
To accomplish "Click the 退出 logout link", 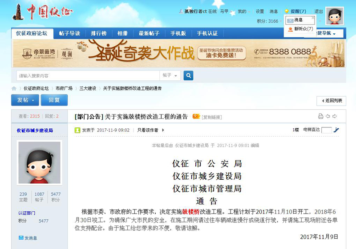I will 319,12.
